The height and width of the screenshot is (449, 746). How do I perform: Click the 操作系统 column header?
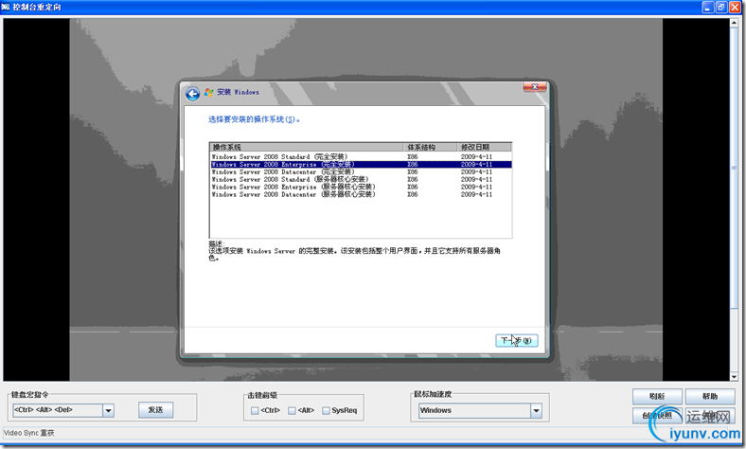point(307,147)
